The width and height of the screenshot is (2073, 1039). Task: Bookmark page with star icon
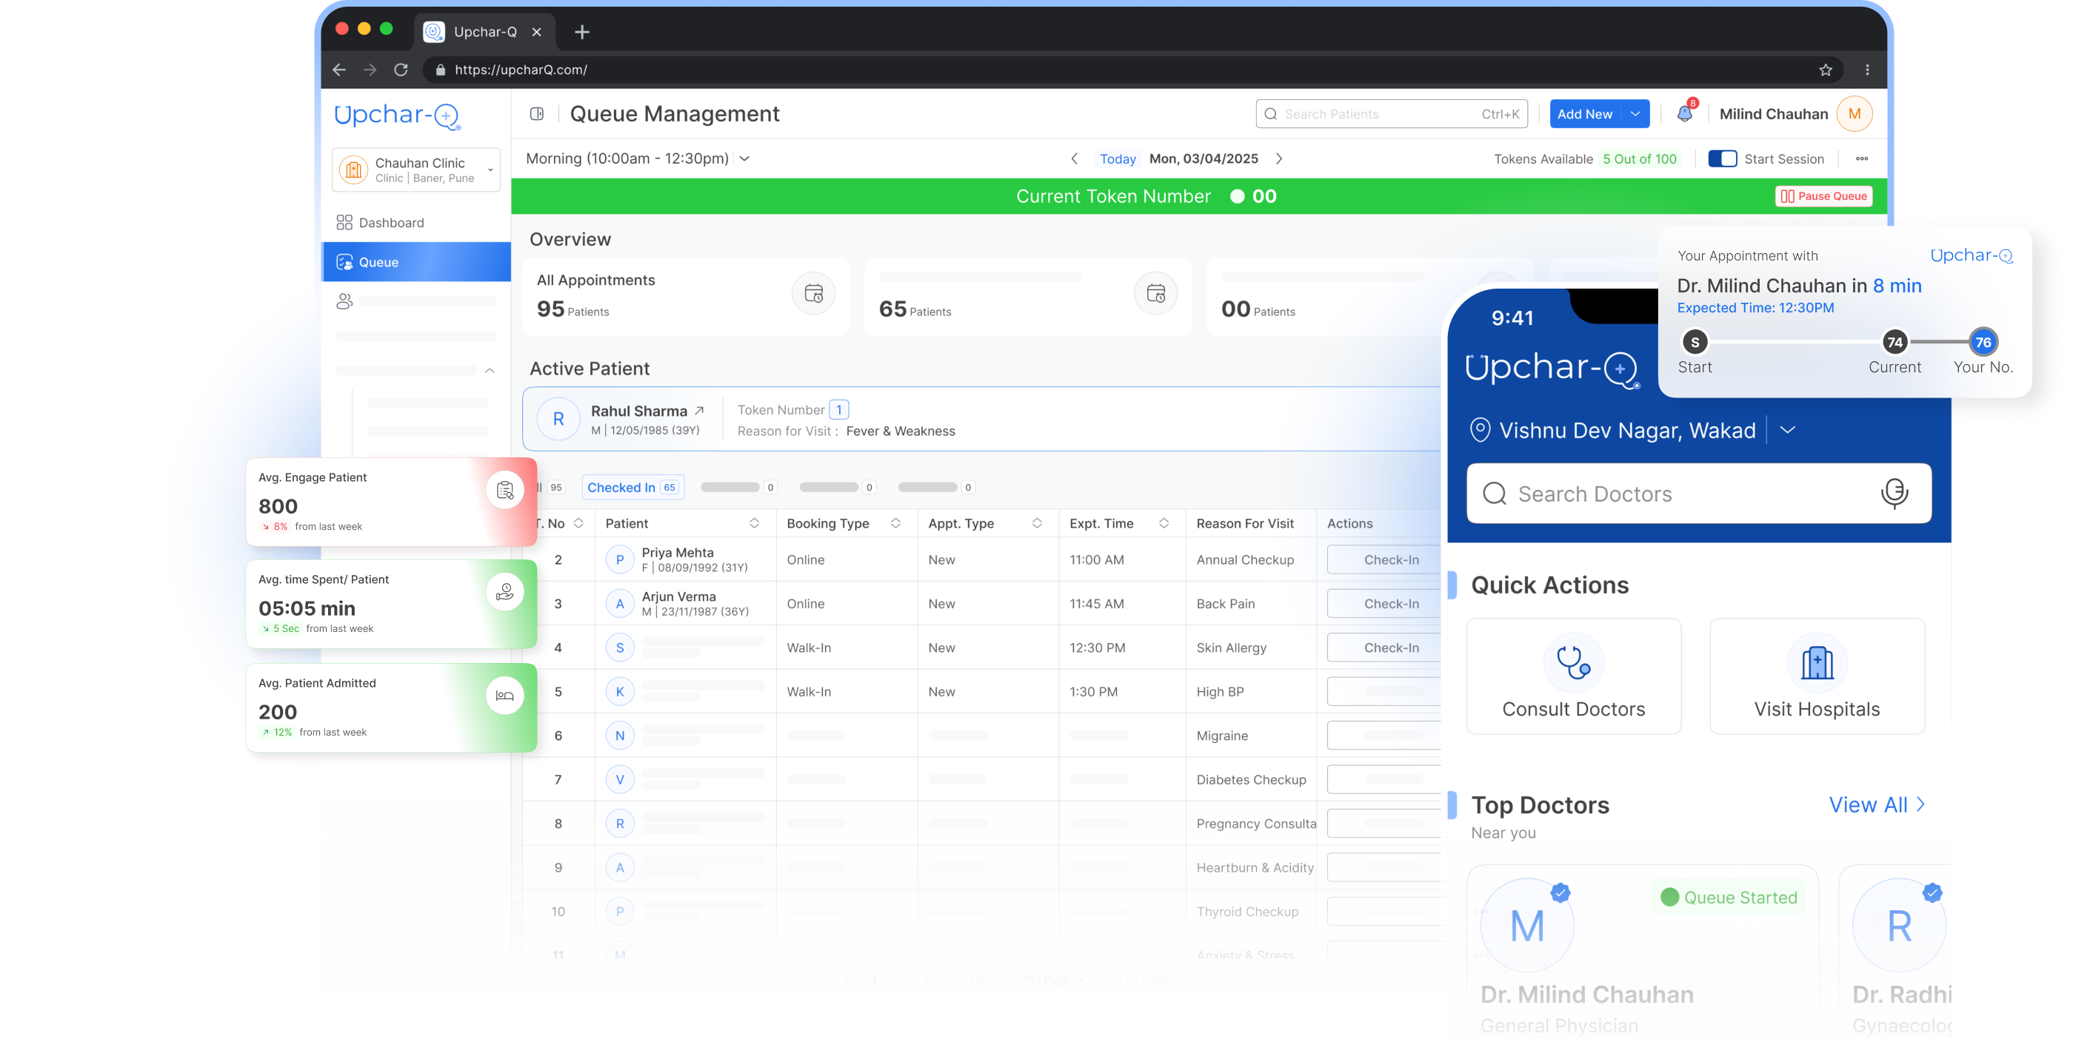click(x=1825, y=70)
